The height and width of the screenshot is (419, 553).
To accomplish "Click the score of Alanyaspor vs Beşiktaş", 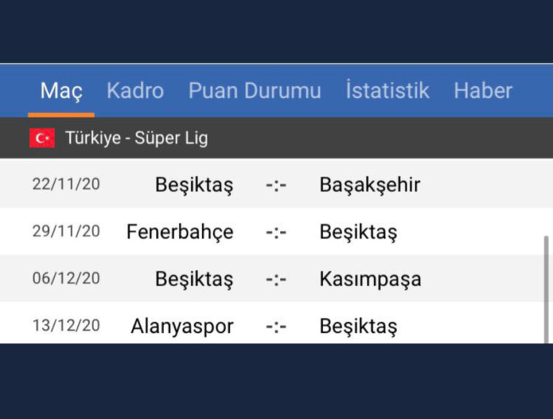I will (x=276, y=326).
